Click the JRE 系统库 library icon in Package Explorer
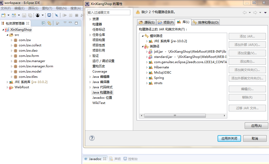This screenshot has height=164, width=269. coord(11,82)
